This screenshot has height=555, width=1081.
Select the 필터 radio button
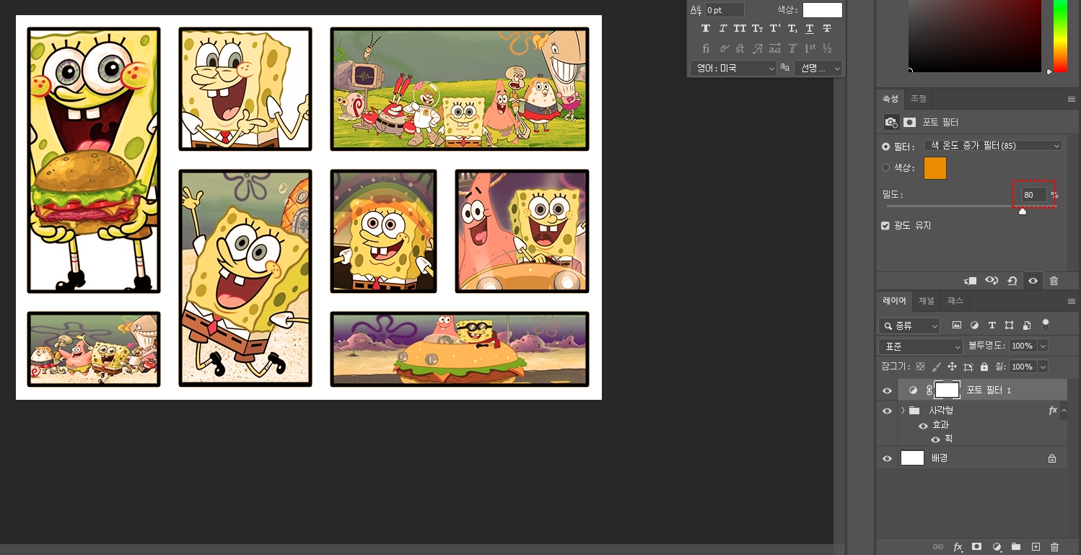tap(885, 146)
